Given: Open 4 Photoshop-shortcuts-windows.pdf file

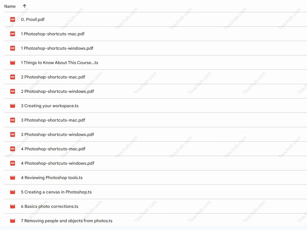Looking at the screenshot, I should point(58,163).
